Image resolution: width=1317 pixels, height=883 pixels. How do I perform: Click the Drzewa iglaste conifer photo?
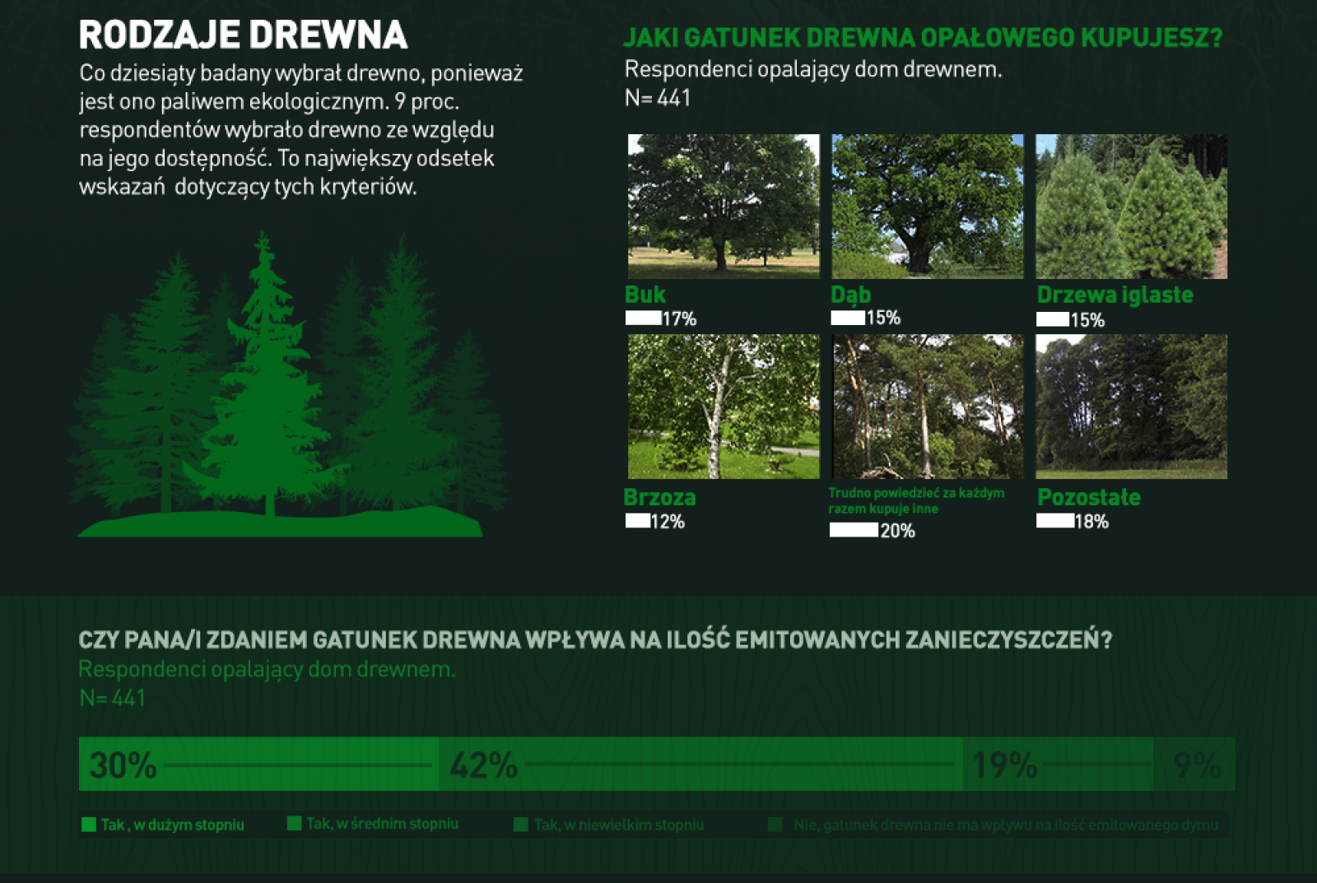tap(1132, 207)
